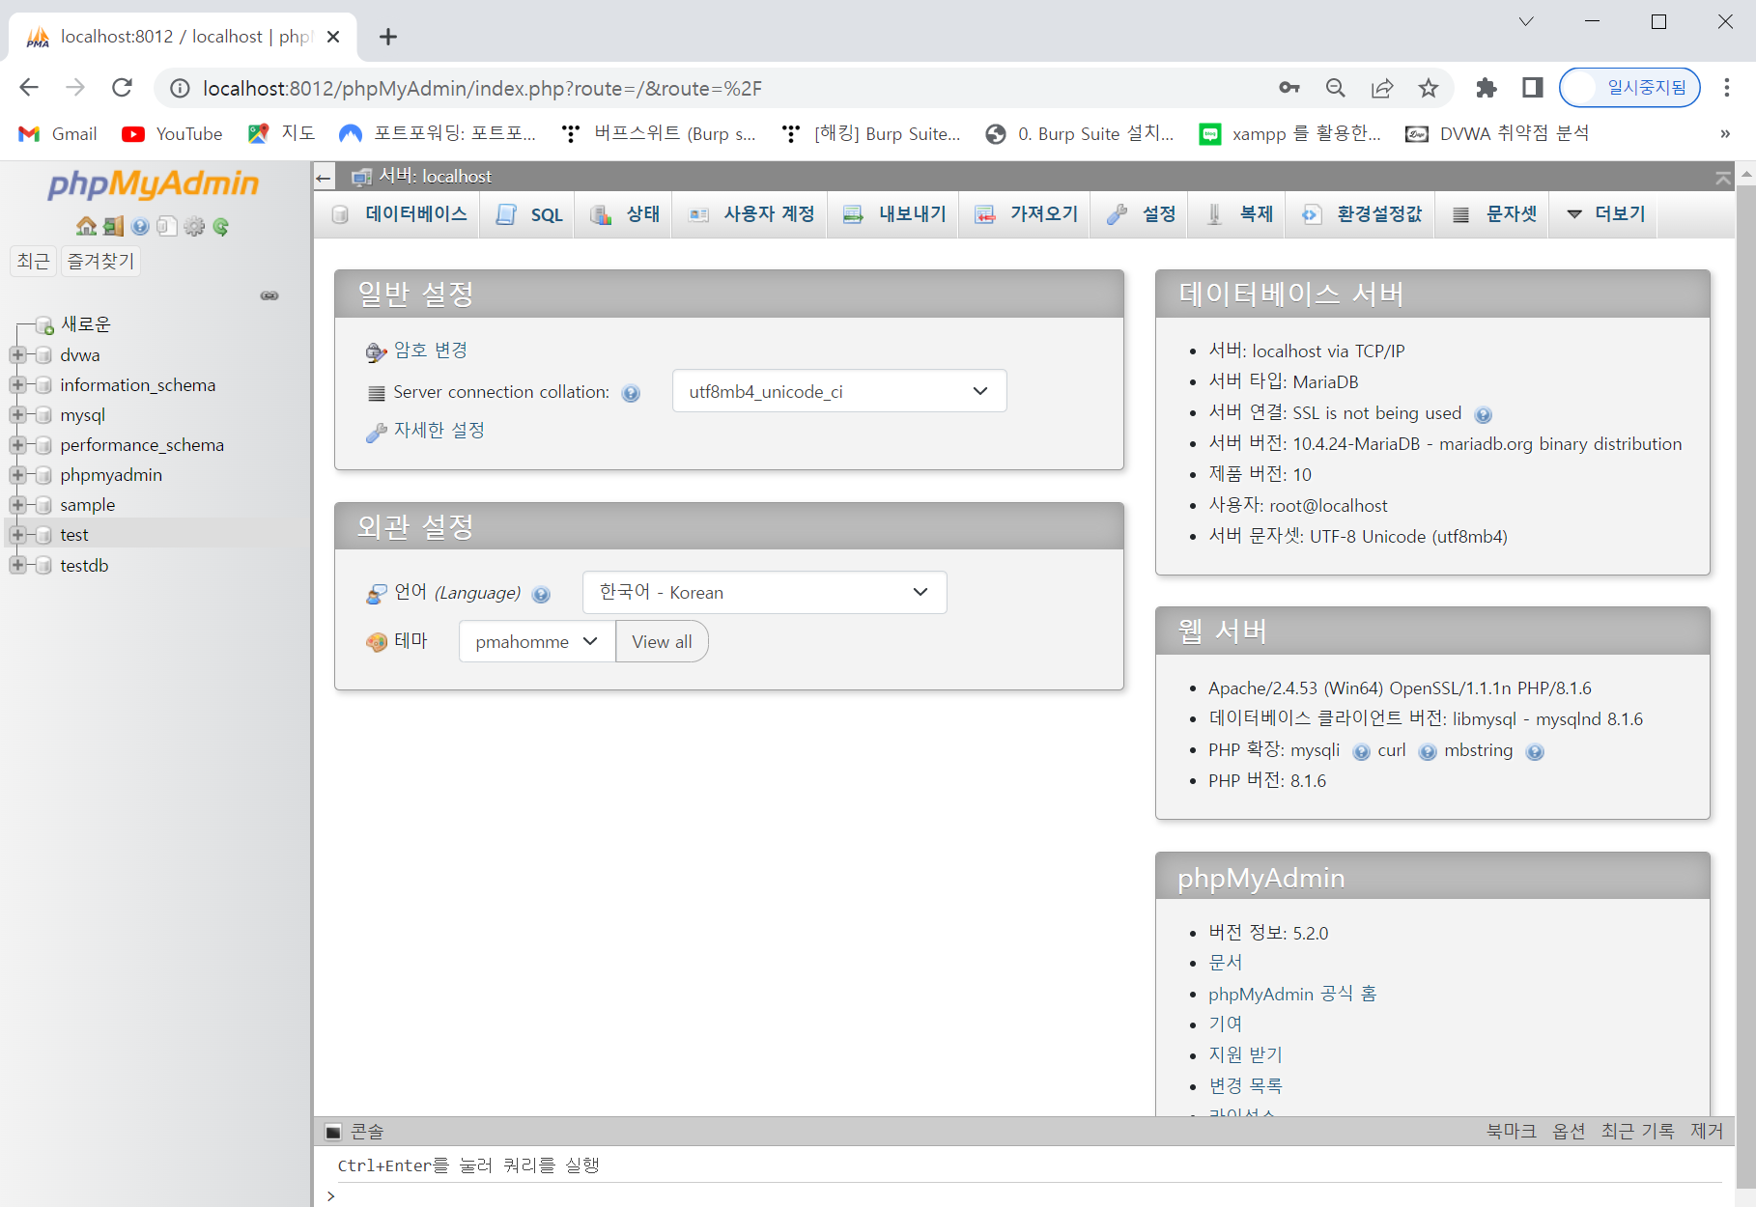This screenshot has height=1207, width=1756.
Task: Select the sample database in tree
Action: [x=88, y=505]
